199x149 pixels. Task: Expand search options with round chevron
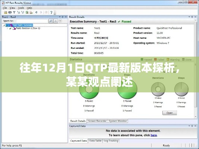click(x=60, y=21)
